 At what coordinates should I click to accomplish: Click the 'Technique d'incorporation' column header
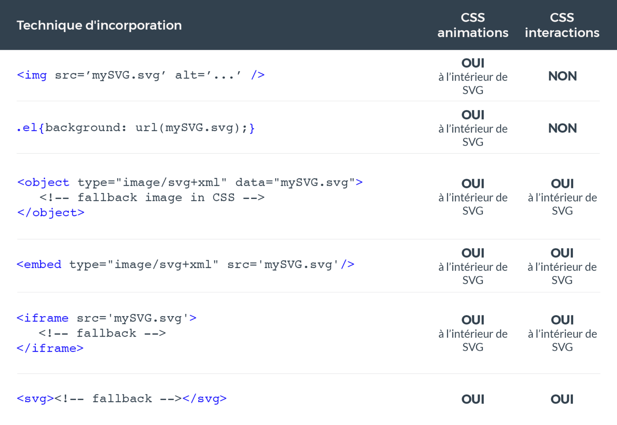point(99,25)
